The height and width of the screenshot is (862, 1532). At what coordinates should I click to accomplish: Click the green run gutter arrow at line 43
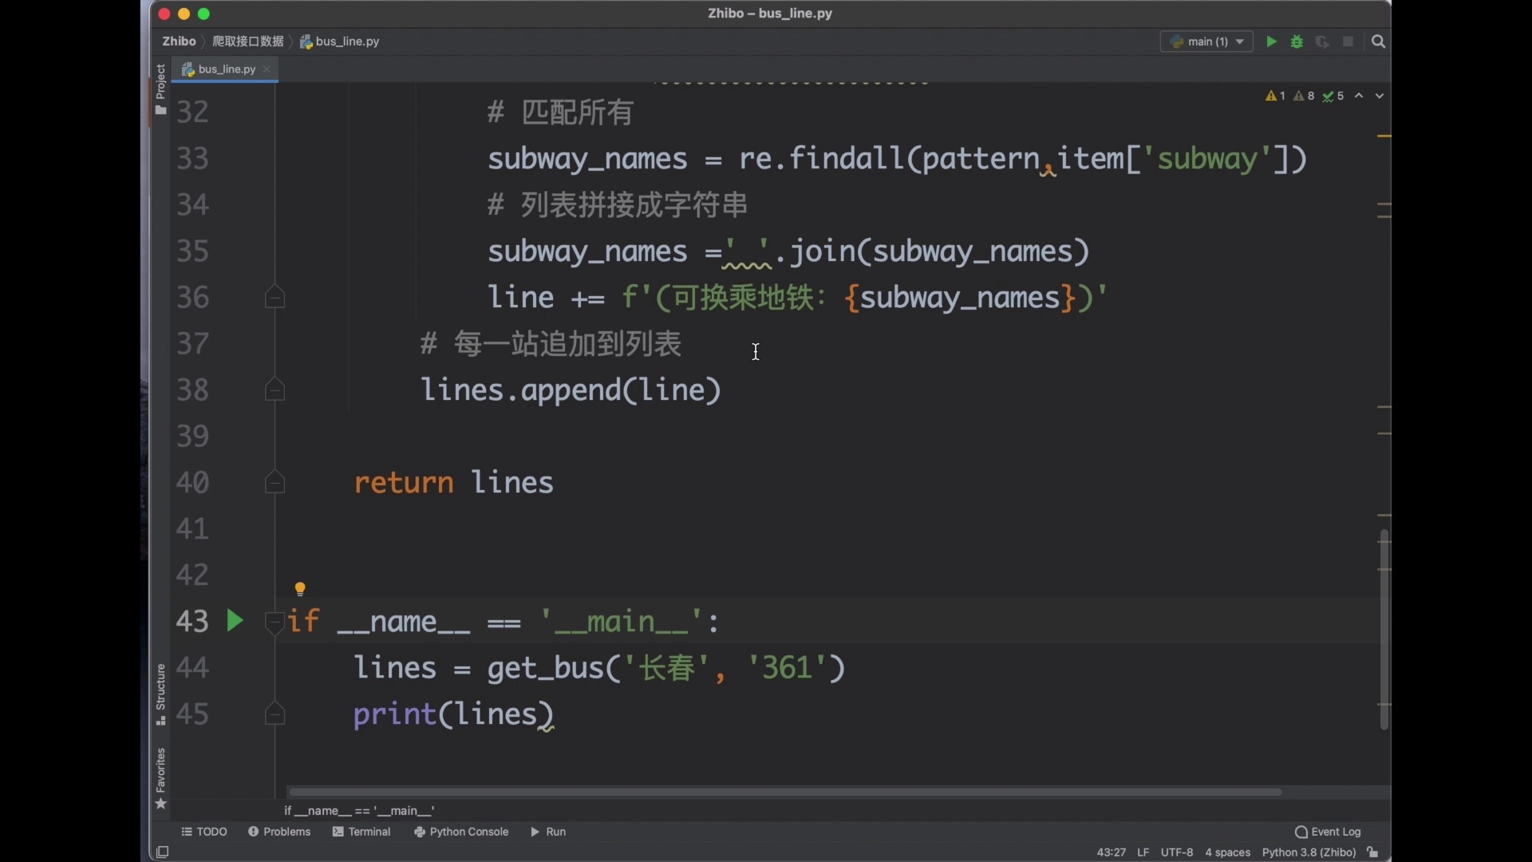point(234,621)
